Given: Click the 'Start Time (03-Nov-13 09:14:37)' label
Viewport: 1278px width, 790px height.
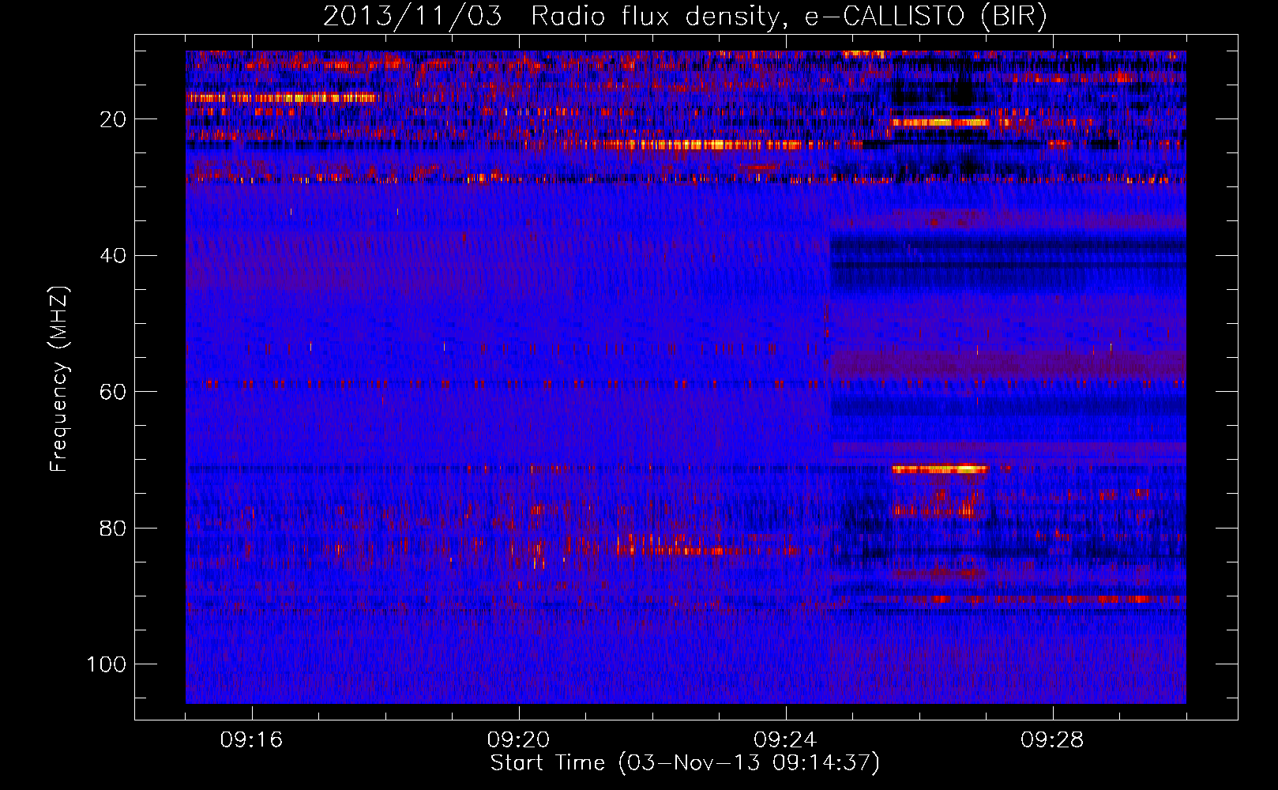Looking at the screenshot, I should tap(685, 763).
